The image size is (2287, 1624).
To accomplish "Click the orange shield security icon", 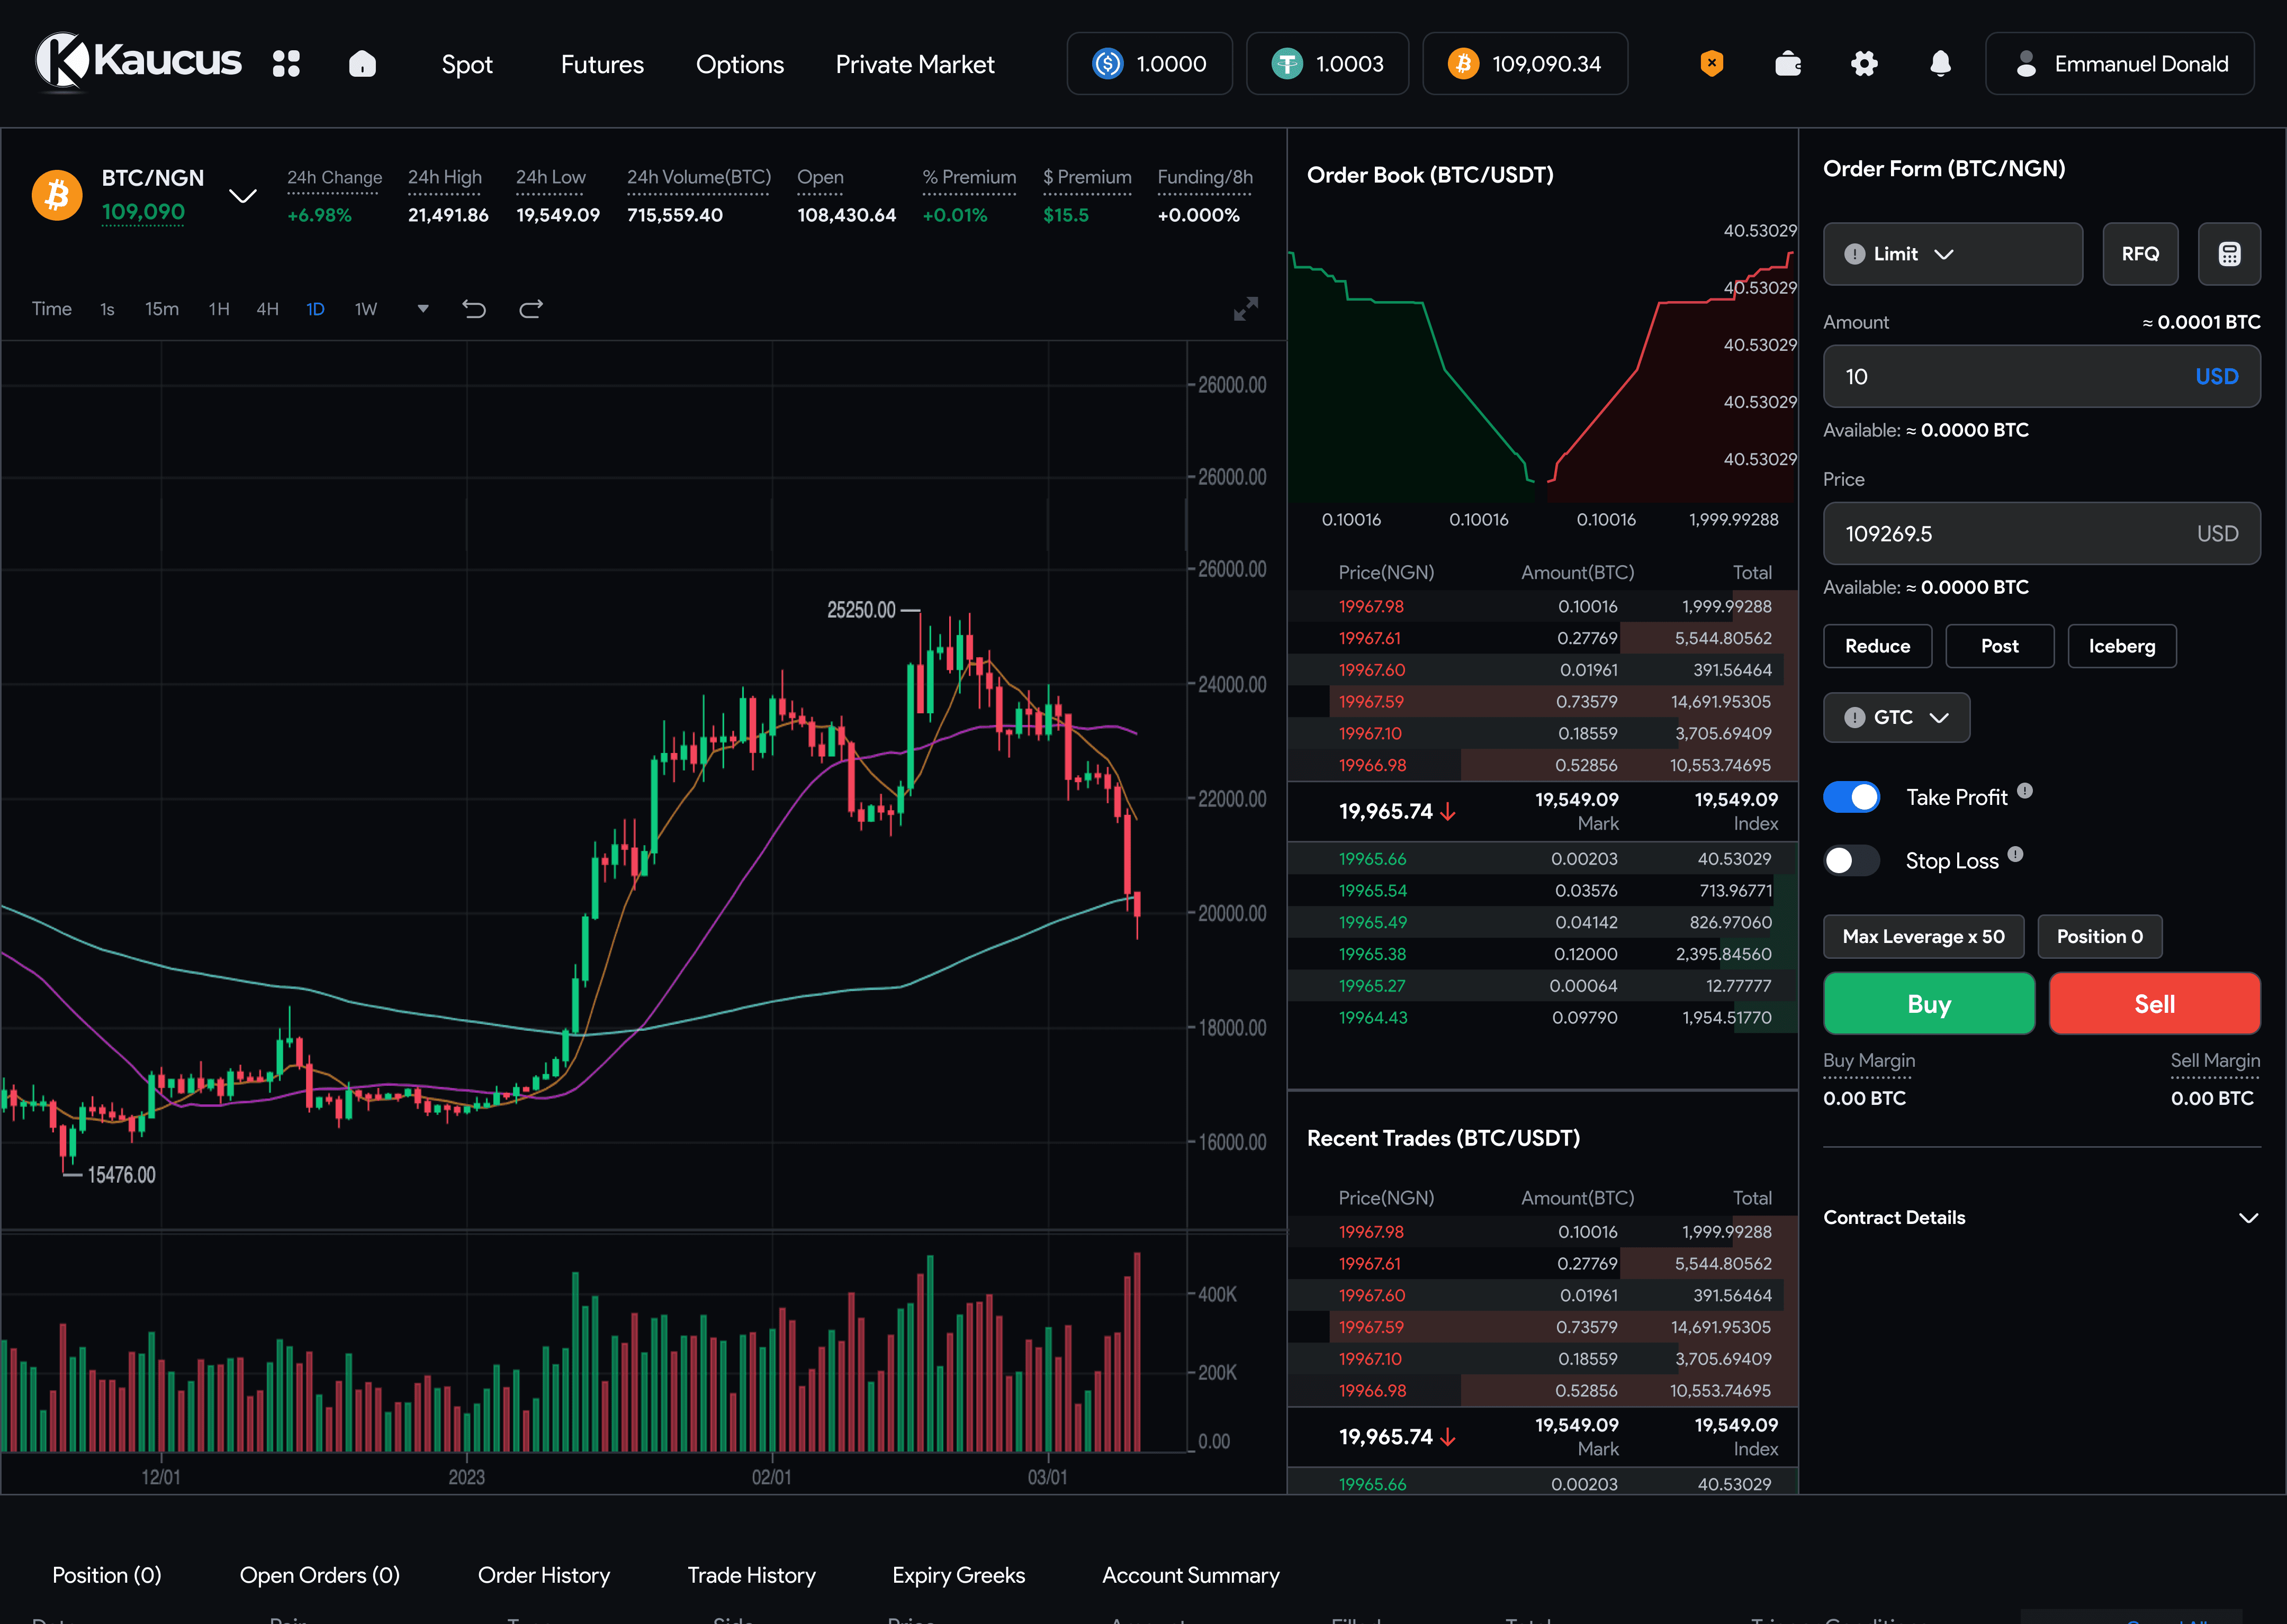I will [1712, 64].
